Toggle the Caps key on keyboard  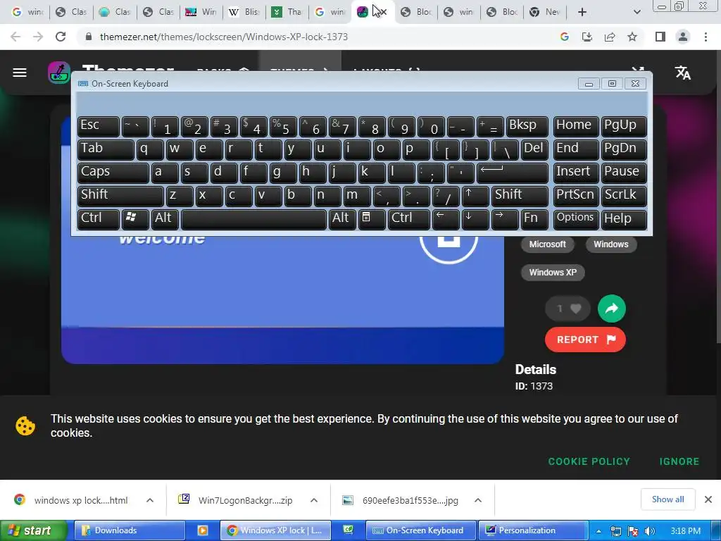coord(113,173)
